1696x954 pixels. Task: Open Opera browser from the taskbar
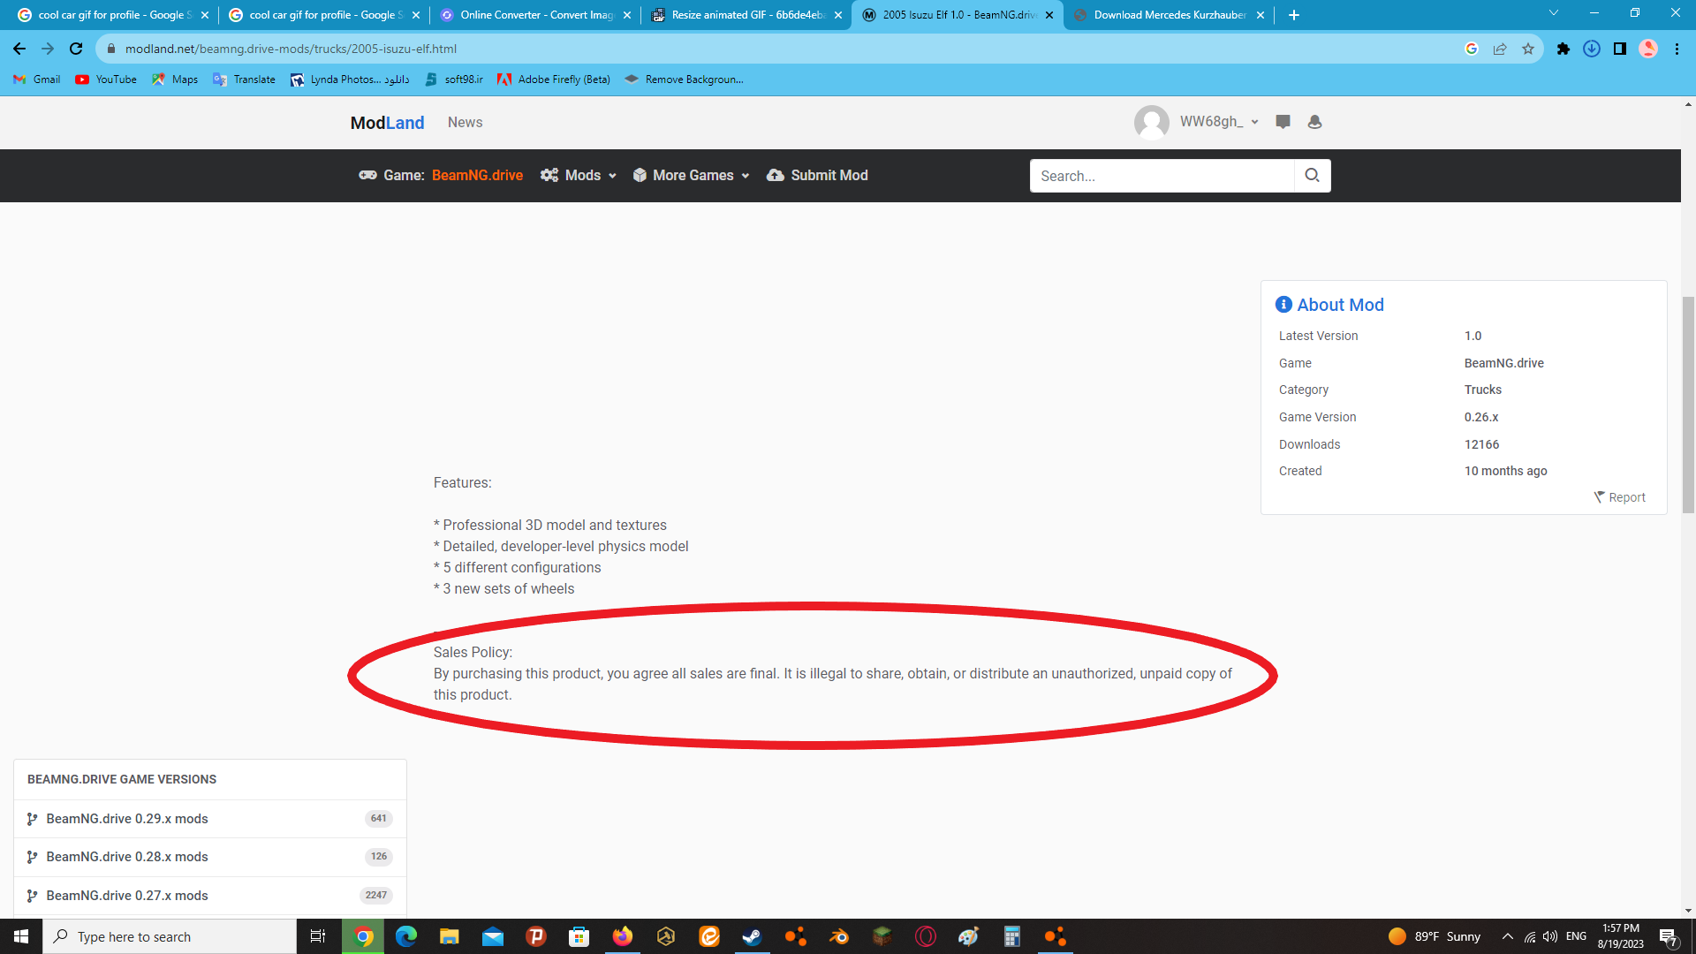[926, 936]
